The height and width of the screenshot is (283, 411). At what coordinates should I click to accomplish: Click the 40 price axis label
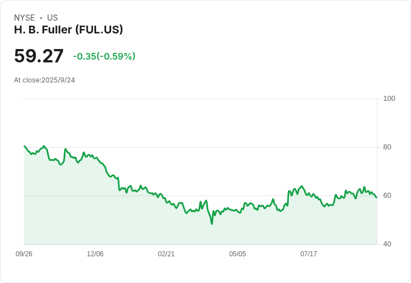coord(387,244)
